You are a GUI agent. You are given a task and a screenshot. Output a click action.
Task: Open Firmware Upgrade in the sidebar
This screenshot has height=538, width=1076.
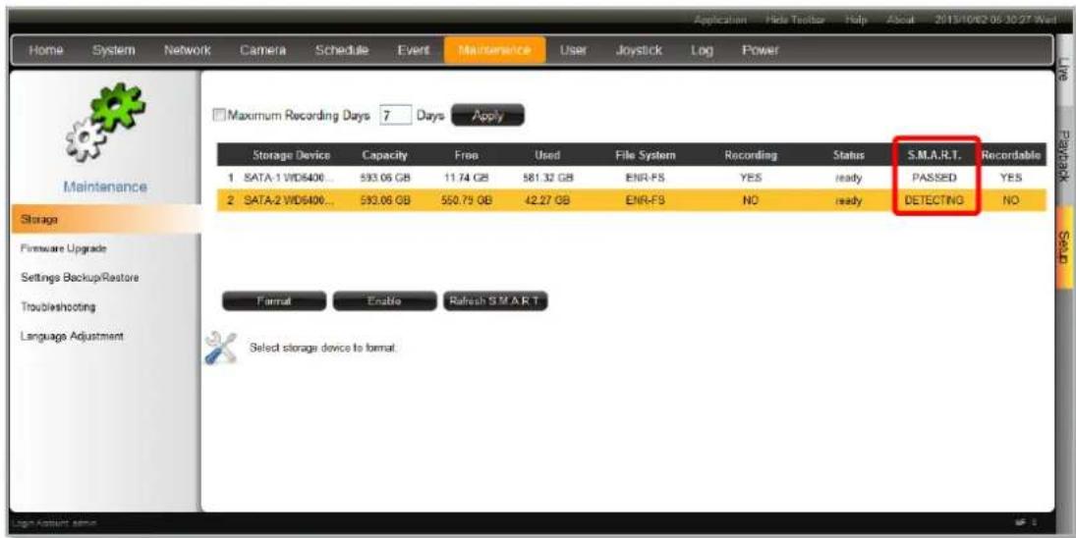tap(63, 248)
